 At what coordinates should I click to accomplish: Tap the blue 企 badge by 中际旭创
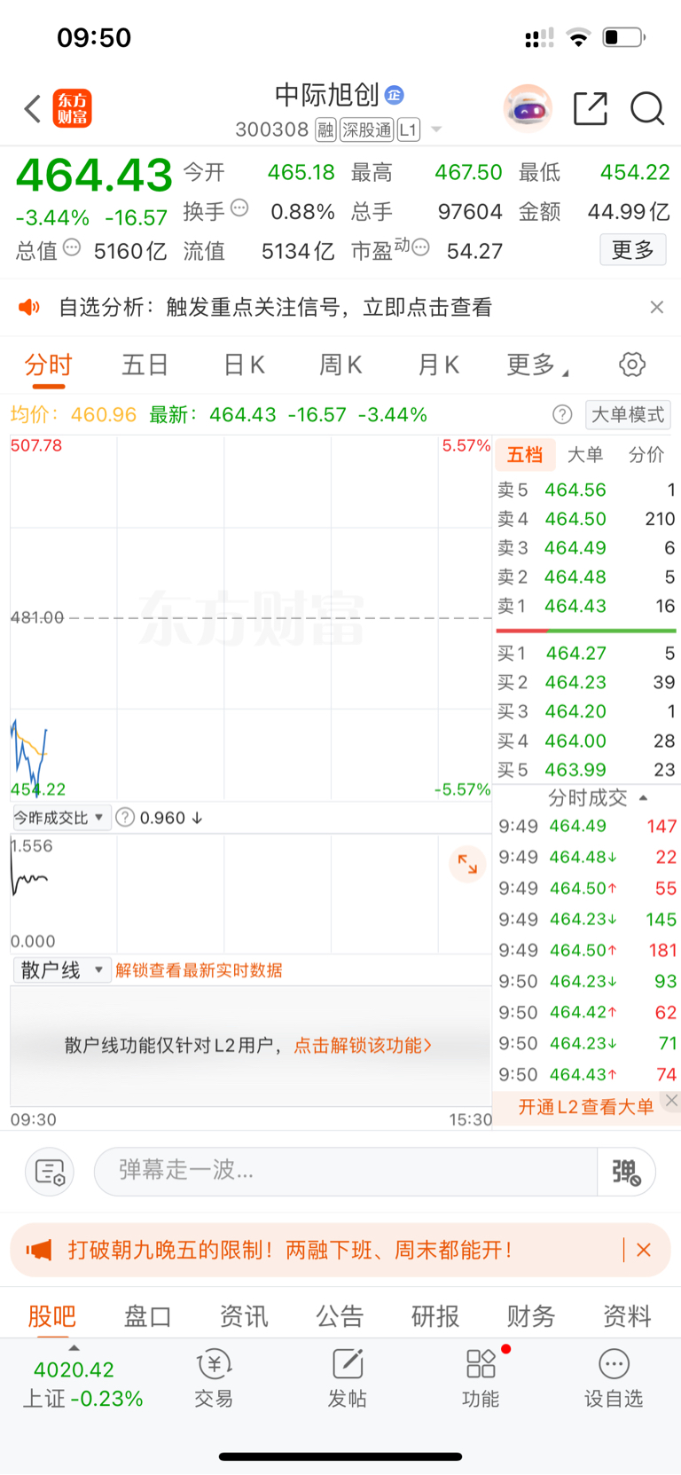coord(395,95)
